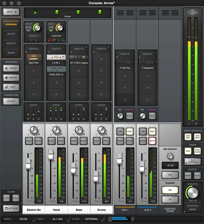The width and height of the screenshot is (204, 224).
Task: Open the Marshall Plexi plugin insert
Action: [33, 57]
